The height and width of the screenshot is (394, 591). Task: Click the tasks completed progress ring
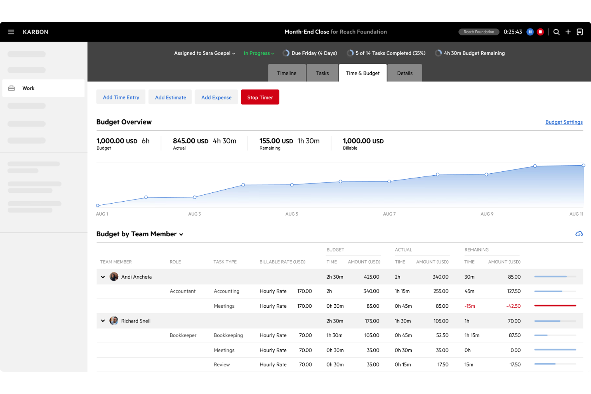coord(350,53)
